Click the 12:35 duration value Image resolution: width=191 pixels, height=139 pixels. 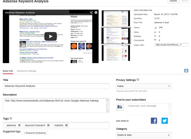[157, 18]
